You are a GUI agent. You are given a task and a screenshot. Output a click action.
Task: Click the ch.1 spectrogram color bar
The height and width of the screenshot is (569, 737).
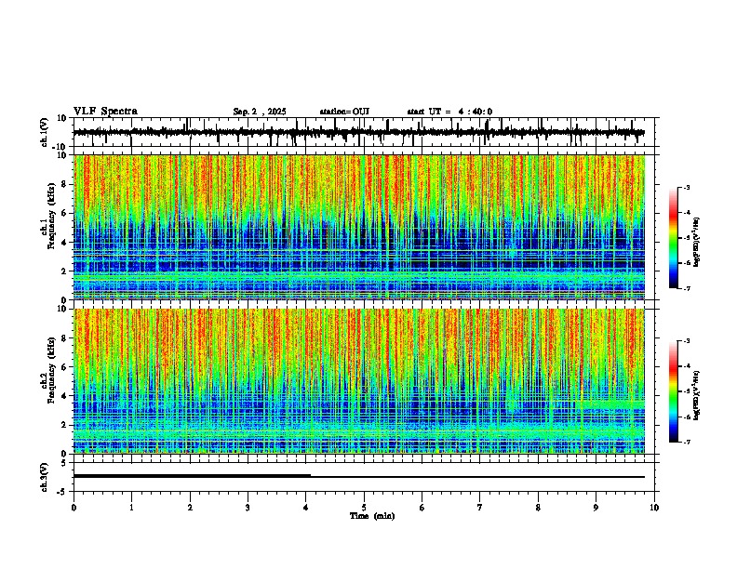(673, 238)
